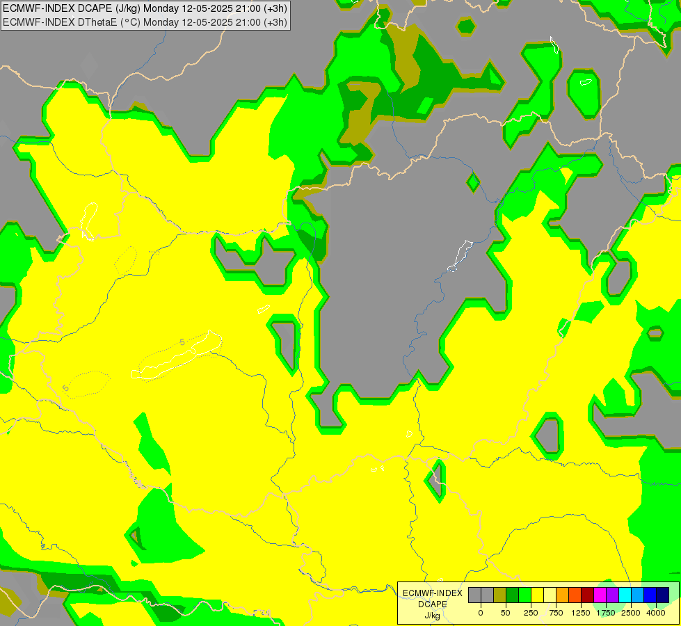Click the legend label '1250'

point(581,613)
